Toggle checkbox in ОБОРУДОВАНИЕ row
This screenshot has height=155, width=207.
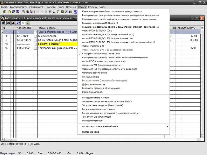pos(35,44)
